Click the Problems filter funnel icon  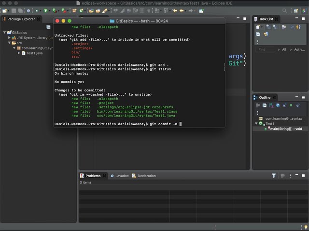pos(274,176)
